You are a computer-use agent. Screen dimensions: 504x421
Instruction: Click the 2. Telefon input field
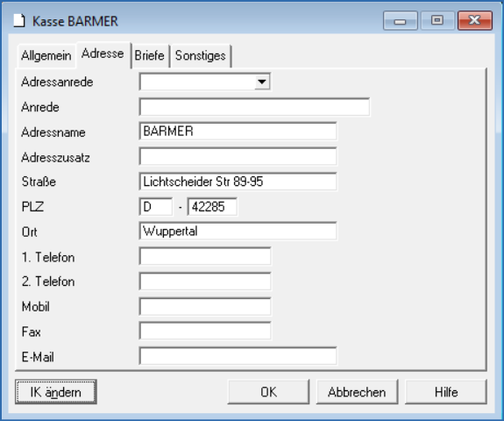pos(205,281)
